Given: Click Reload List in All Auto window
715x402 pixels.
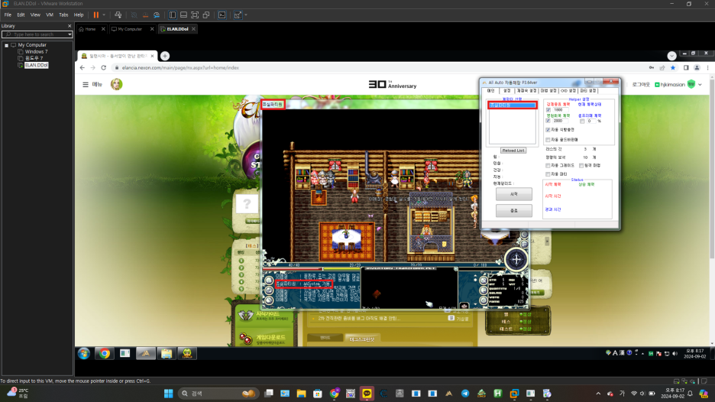Looking at the screenshot, I should click(513, 151).
